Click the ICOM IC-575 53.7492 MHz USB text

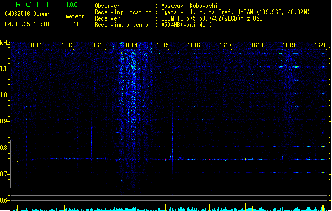[x=212, y=18]
